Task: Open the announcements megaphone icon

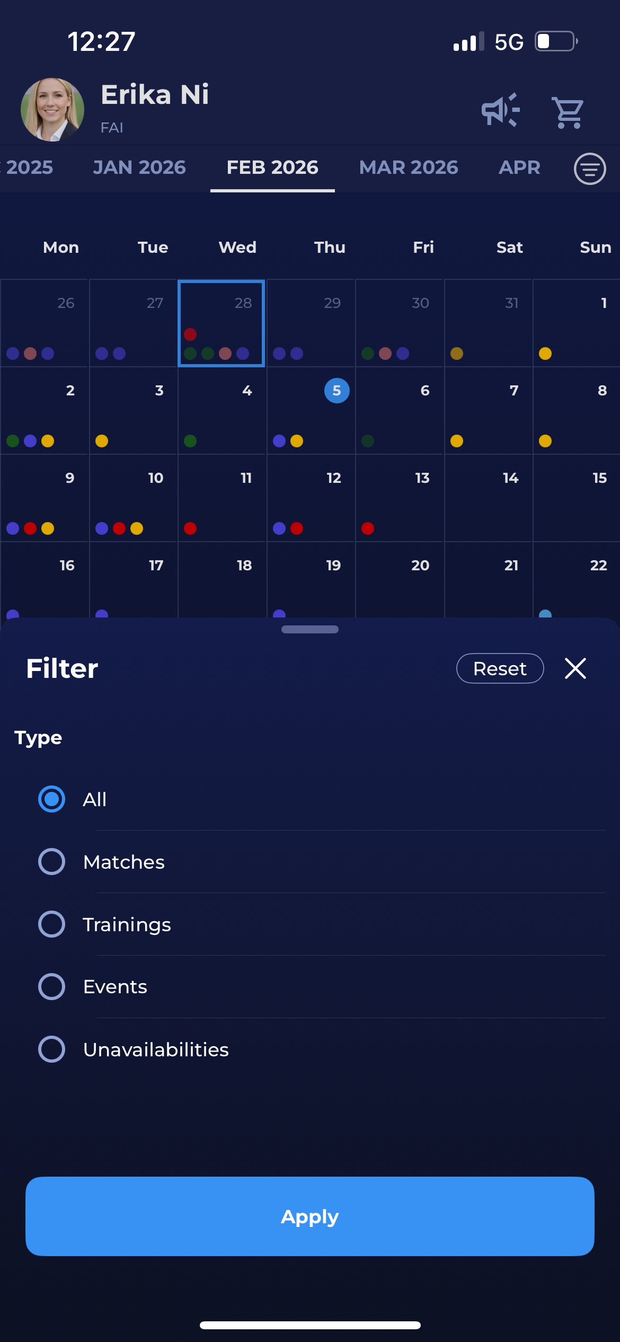Action: [x=500, y=110]
